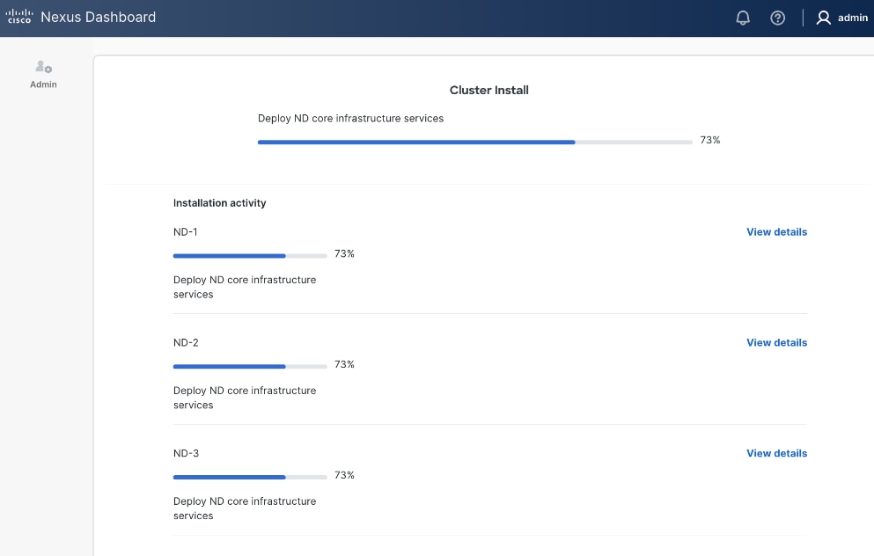This screenshot has width=874, height=556.
Task: Click the Cisco logo in the header
Action: (18, 16)
